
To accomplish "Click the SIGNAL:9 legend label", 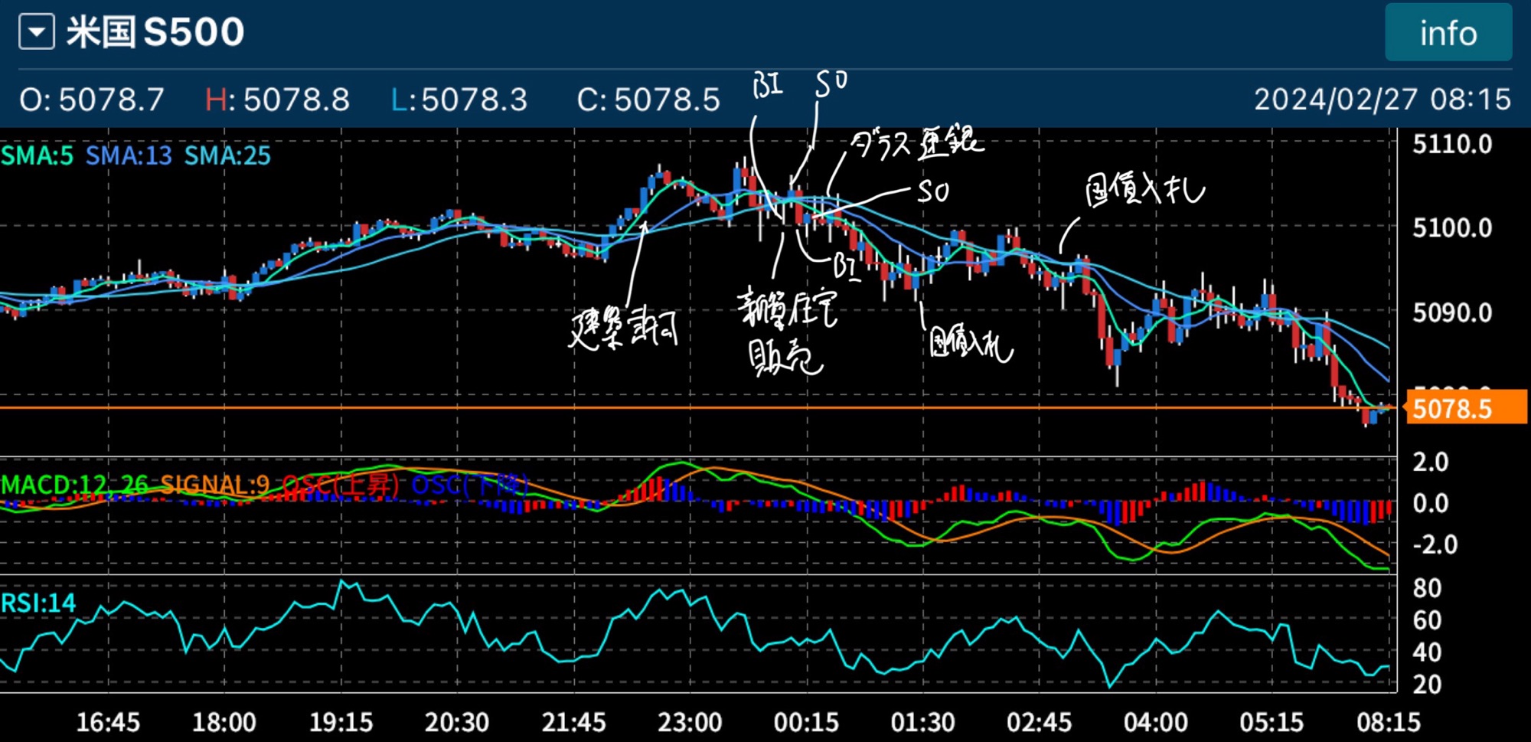I will pyautogui.click(x=214, y=484).
